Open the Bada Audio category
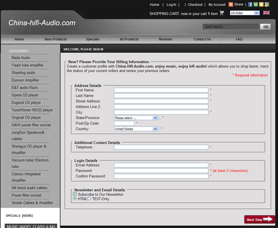The width and height of the screenshot is (278, 228). (21, 58)
